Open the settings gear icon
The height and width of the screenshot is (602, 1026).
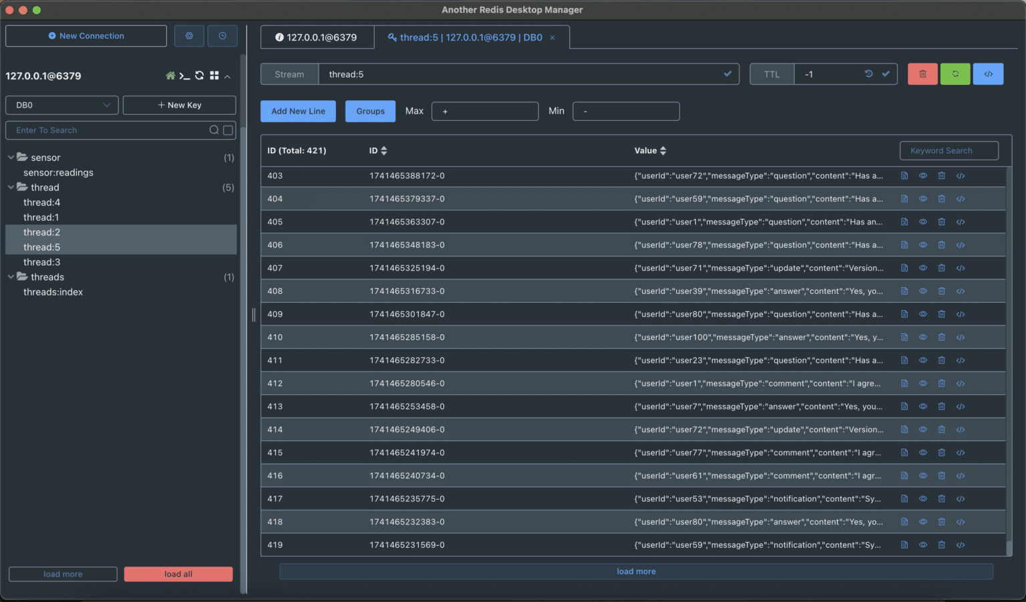[189, 35]
